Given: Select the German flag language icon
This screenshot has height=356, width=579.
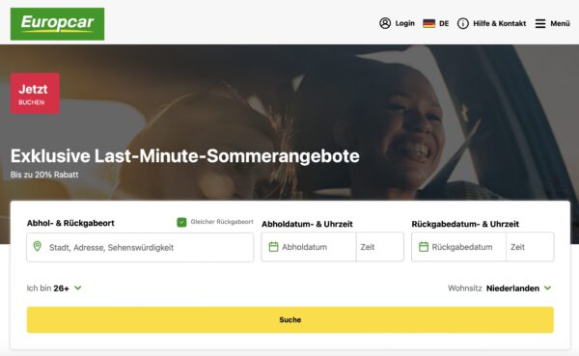Looking at the screenshot, I should click(428, 23).
